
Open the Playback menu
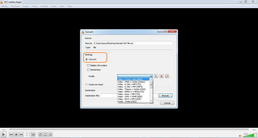point(15,6)
